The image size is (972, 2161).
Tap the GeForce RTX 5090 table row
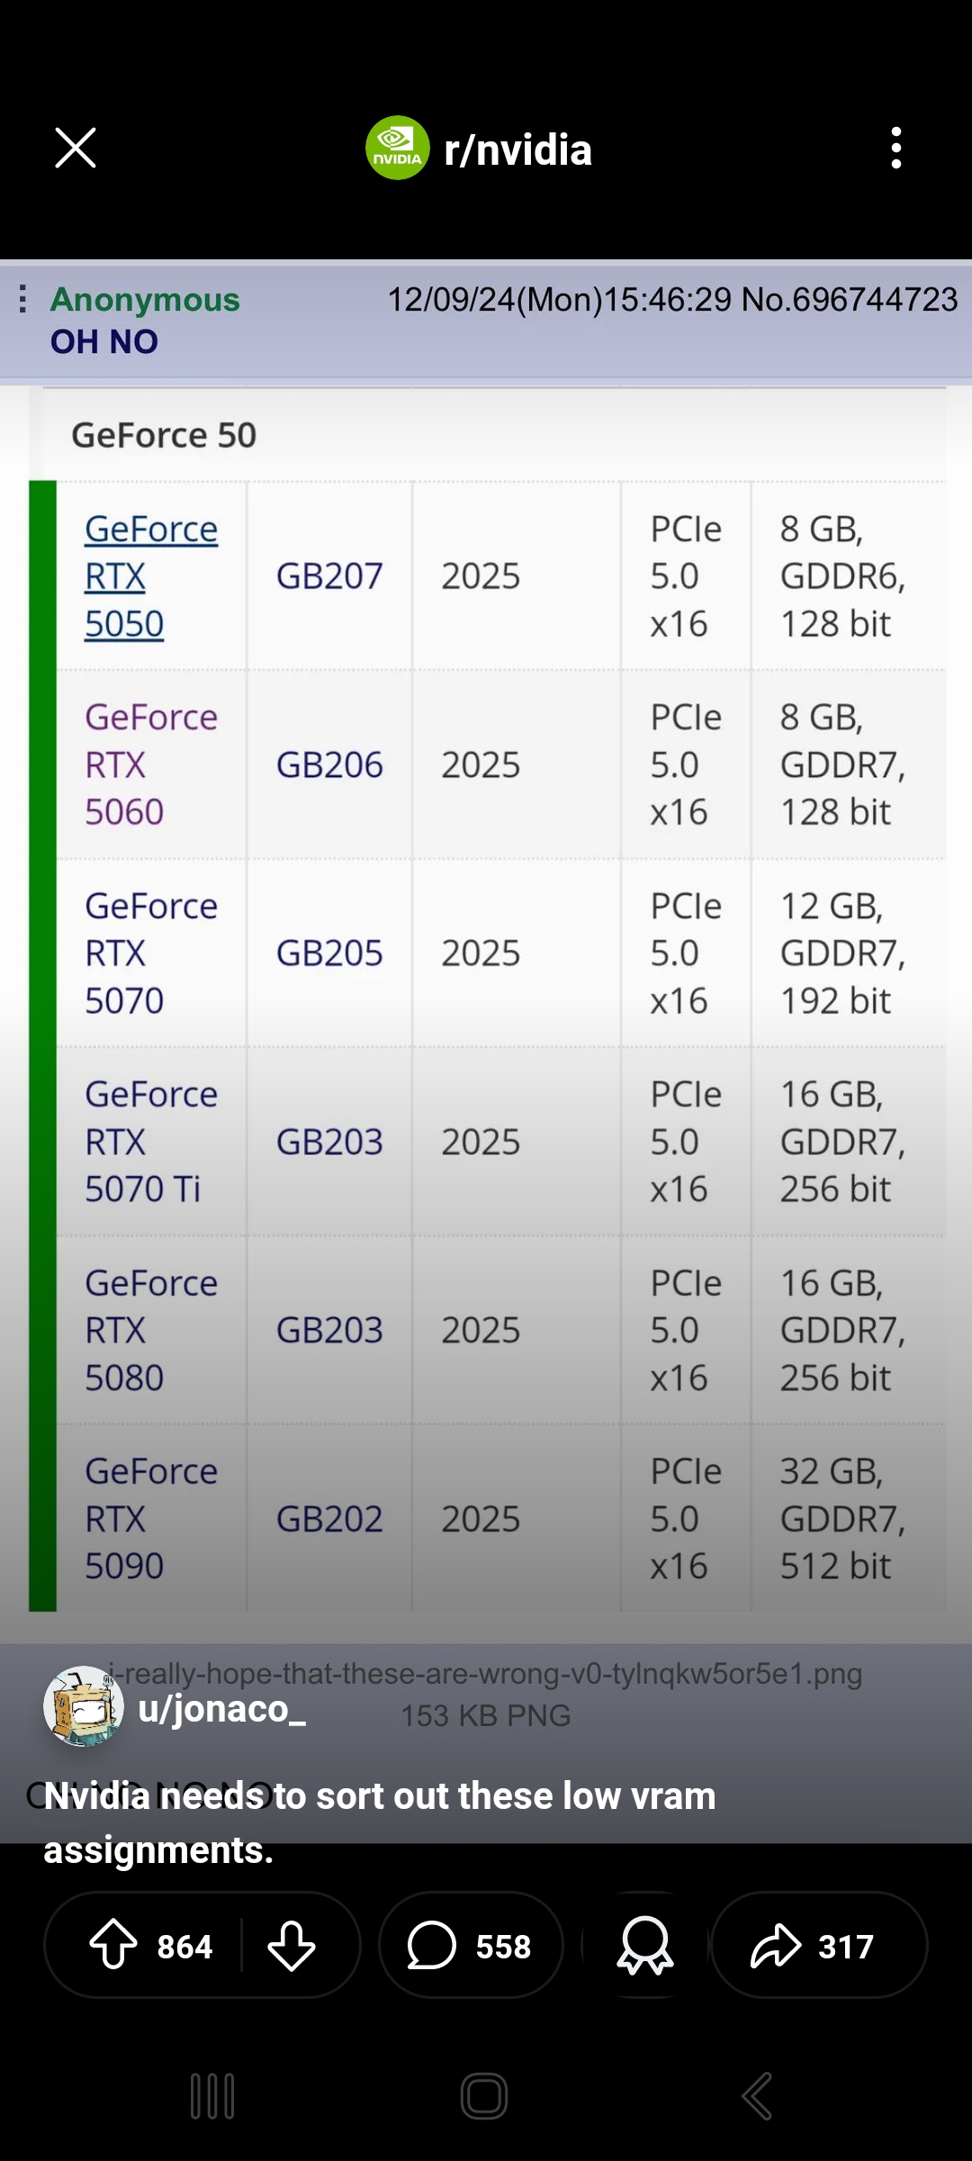coord(501,1518)
